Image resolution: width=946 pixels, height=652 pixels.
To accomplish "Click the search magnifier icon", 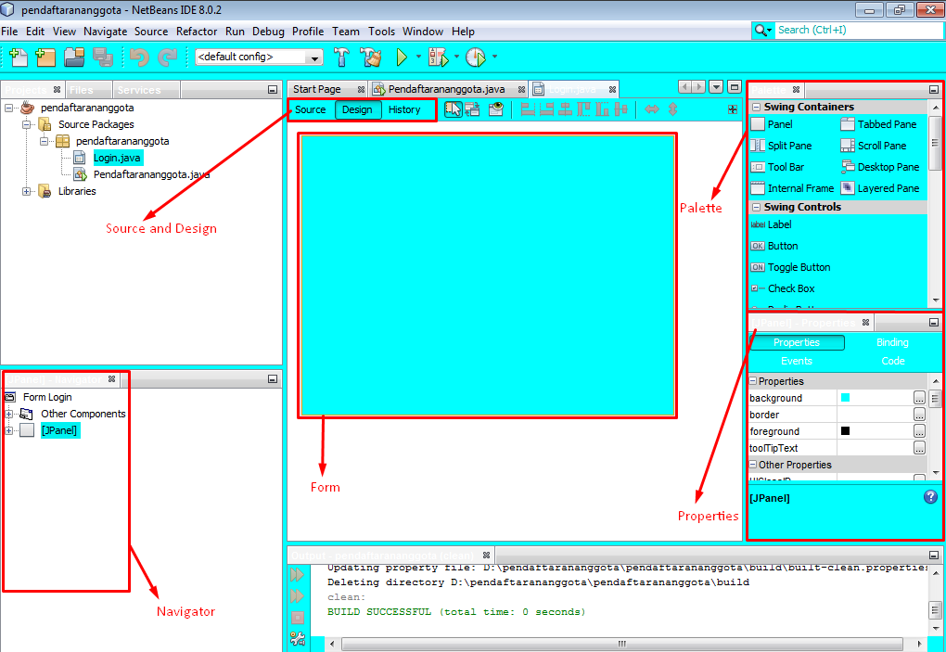I will (761, 31).
